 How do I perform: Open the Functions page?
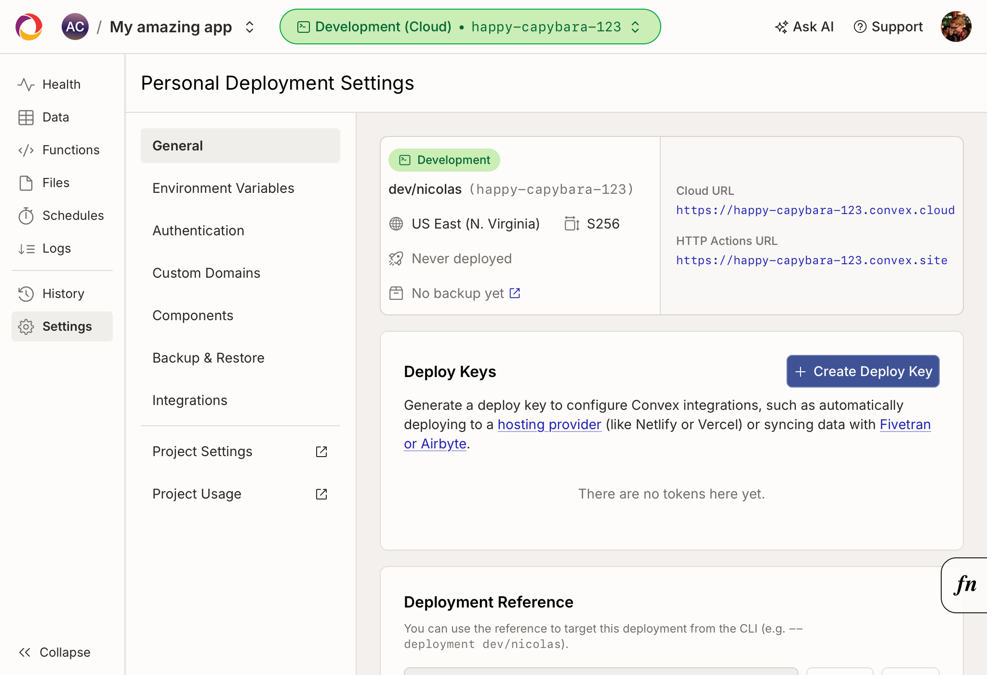pos(62,150)
